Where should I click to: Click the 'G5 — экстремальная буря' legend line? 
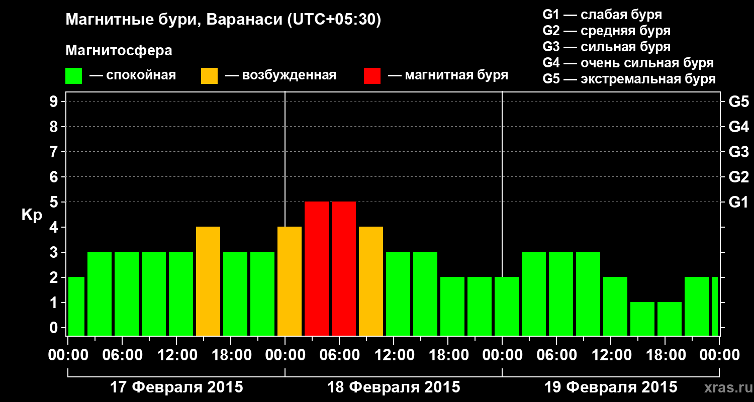coord(629,79)
